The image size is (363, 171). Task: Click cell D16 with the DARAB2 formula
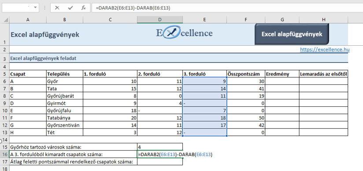[x=160, y=154]
